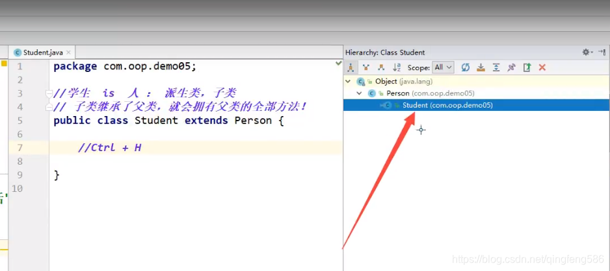Close the Student.java tab
Image resolution: width=610 pixels, height=271 pixels.
click(68, 53)
